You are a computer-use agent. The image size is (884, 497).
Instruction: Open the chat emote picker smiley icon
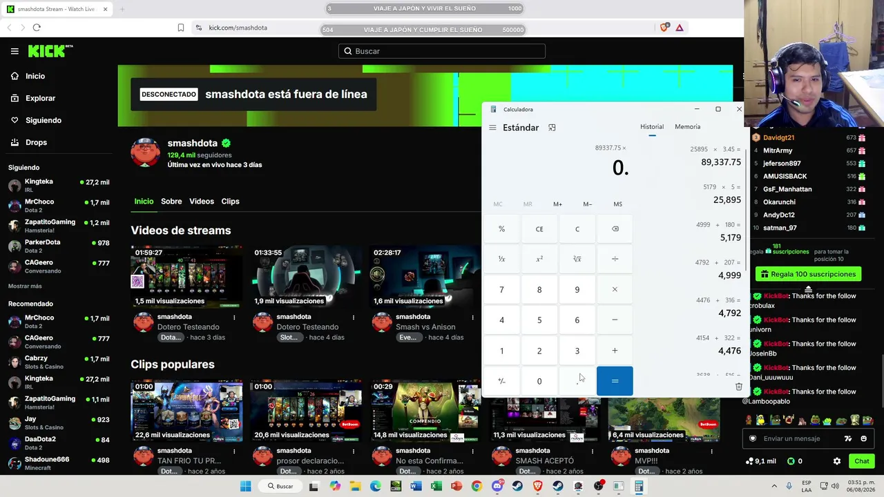tap(863, 439)
